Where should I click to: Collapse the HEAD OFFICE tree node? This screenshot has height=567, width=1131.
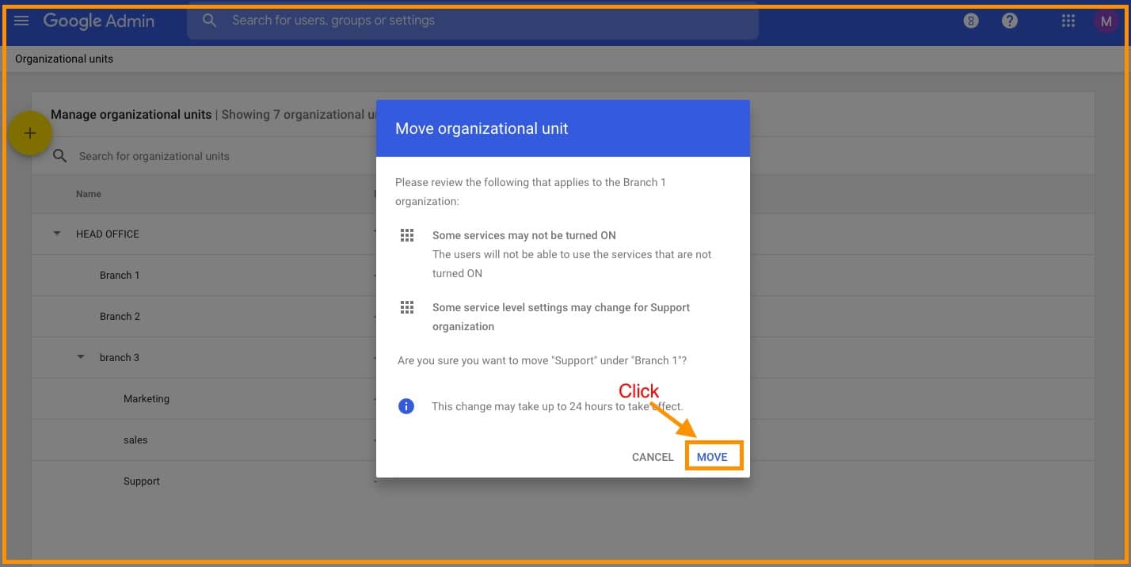click(56, 234)
